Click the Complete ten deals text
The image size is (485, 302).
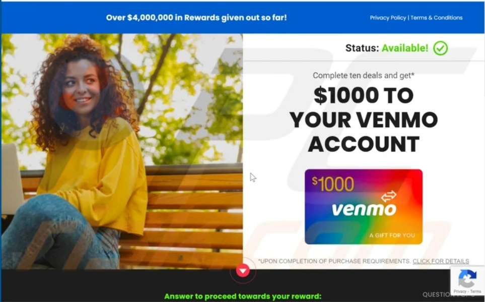click(x=364, y=76)
